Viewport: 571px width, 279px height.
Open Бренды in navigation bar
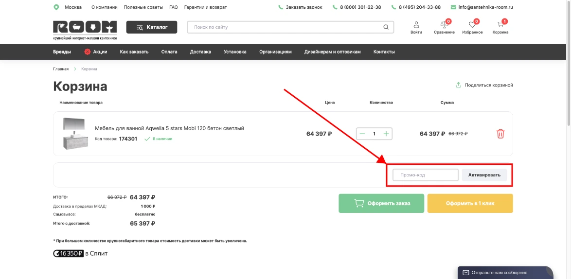tap(62, 52)
